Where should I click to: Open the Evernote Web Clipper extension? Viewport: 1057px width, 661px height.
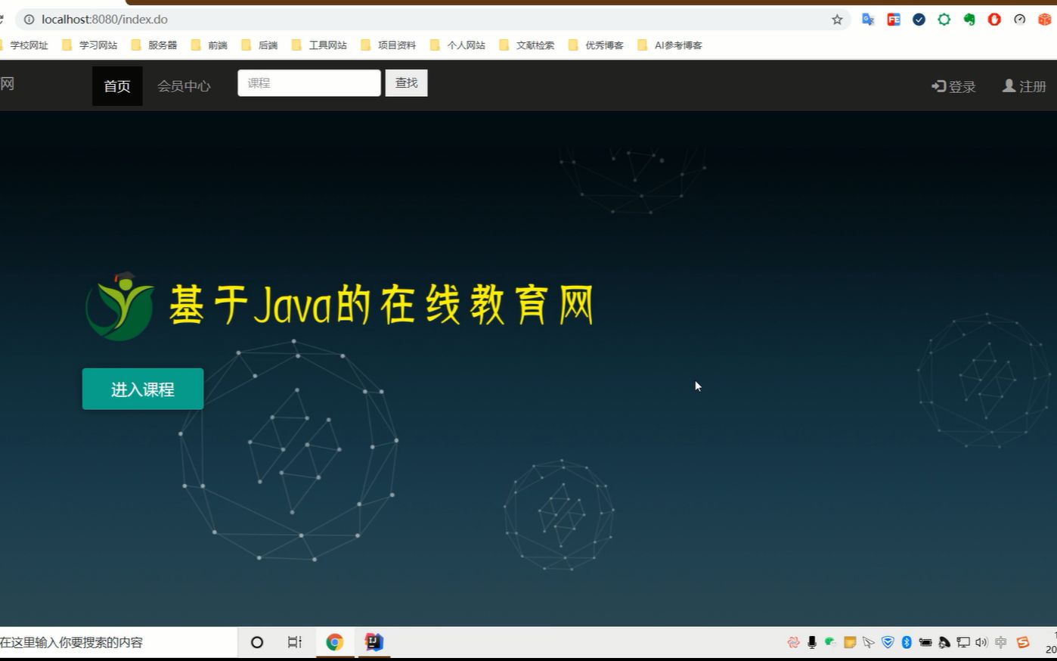pos(969,20)
